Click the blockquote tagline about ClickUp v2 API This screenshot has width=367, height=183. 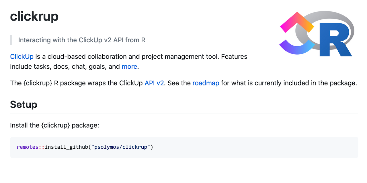click(82, 40)
